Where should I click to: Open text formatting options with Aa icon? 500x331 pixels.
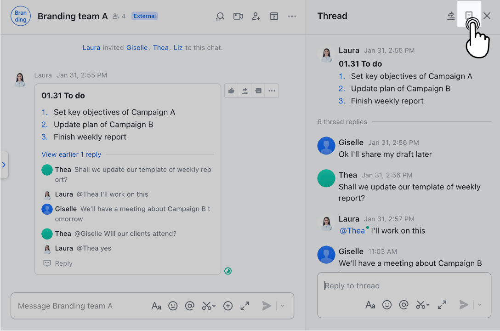point(156,305)
